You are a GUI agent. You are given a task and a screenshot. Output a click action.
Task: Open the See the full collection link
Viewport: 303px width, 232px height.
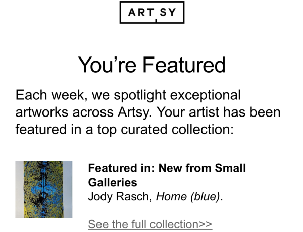[150, 224]
